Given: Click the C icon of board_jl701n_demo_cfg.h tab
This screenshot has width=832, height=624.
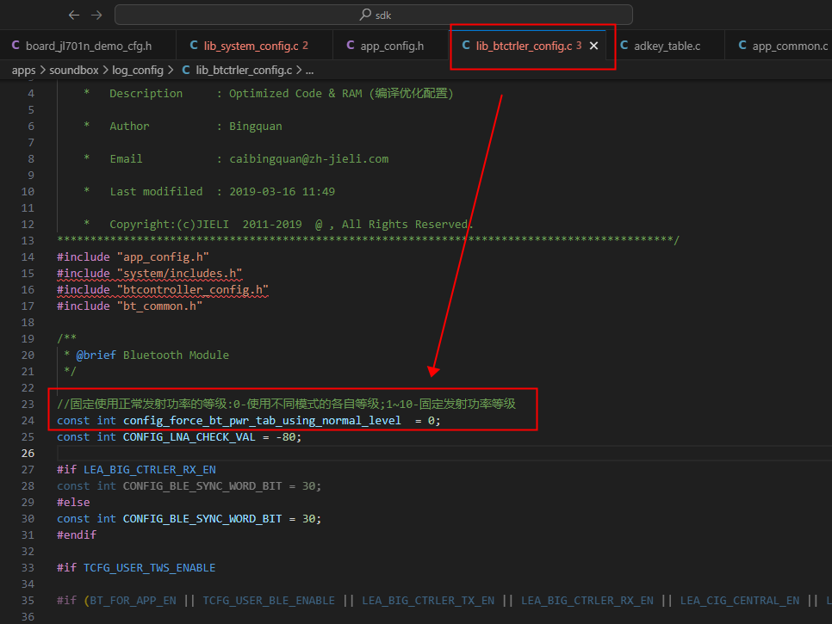Looking at the screenshot, I should [x=16, y=46].
